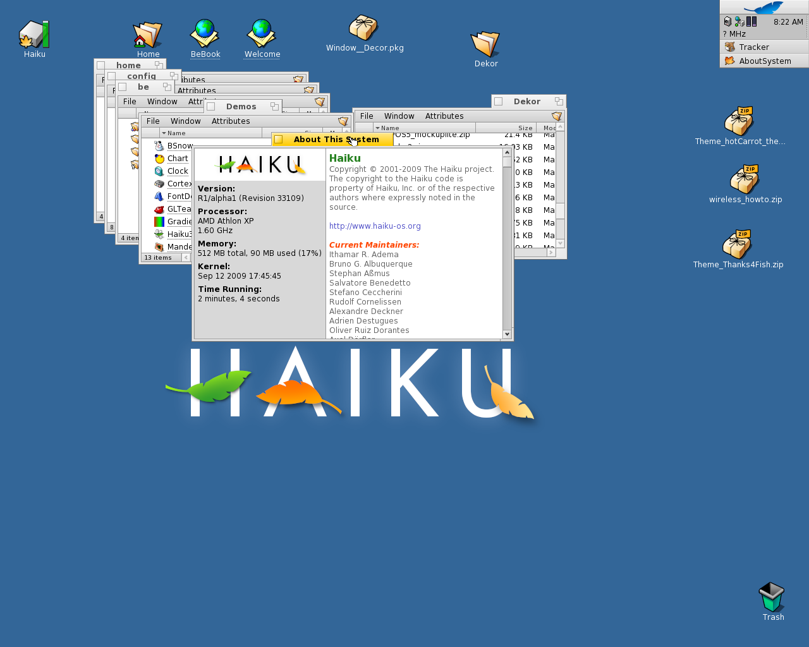Open the BeBook desktop shortcut

(x=205, y=33)
